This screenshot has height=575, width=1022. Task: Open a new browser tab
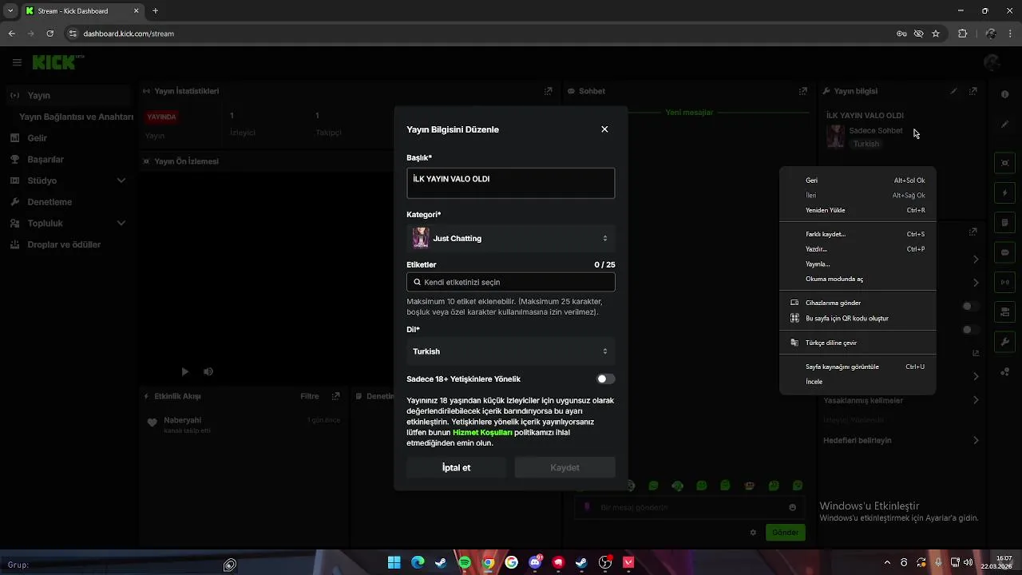pos(155,11)
